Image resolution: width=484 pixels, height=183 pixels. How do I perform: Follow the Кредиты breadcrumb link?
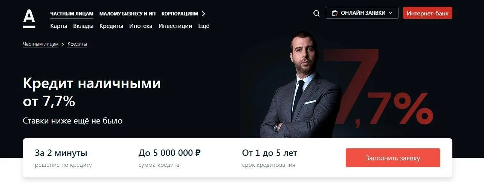tap(77, 44)
